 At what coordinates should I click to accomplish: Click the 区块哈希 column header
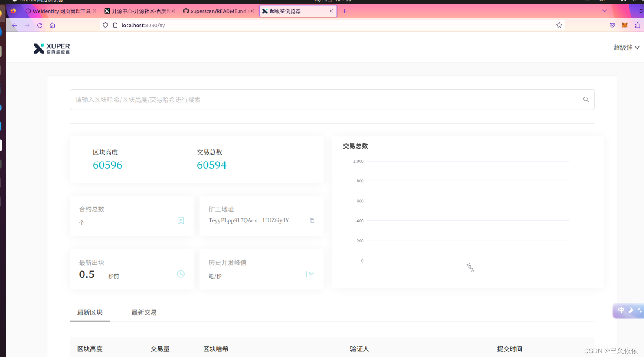coord(216,349)
